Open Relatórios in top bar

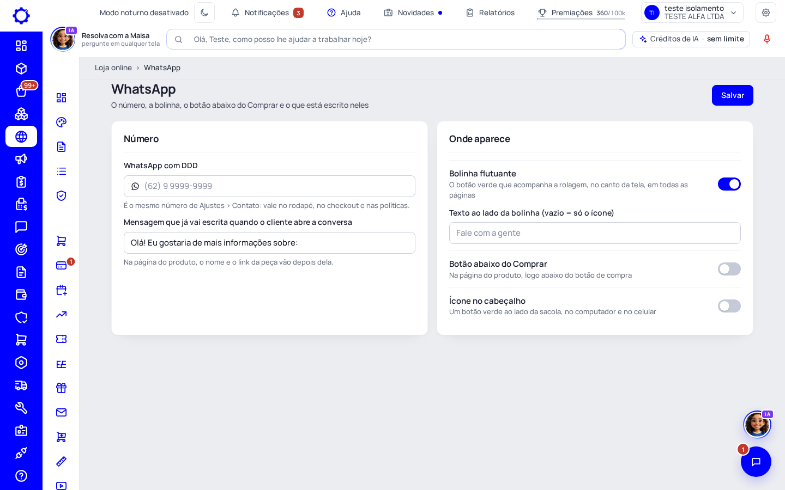point(490,13)
